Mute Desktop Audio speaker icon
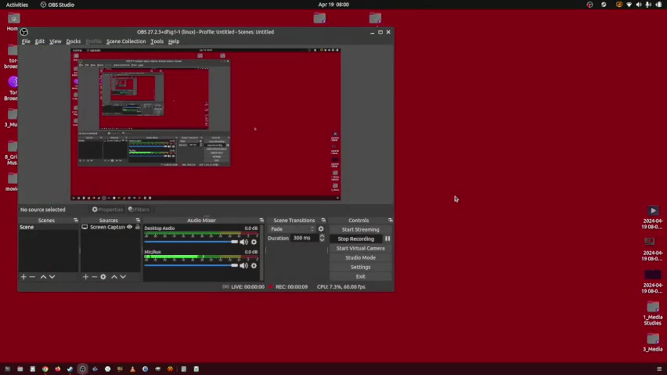Screen dimensions: 667x375 pyautogui.click(x=243, y=242)
